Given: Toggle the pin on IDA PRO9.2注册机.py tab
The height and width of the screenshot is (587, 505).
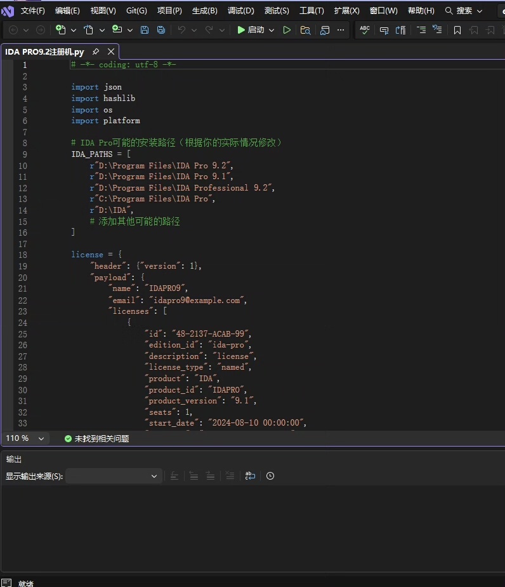Looking at the screenshot, I should pyautogui.click(x=96, y=52).
